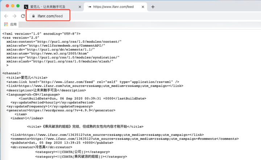Click the xmlns:slash namespace line
This screenshot has height=160, width=261.
click(60, 61)
